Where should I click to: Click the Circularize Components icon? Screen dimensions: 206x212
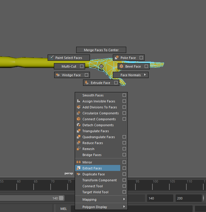point(79,113)
